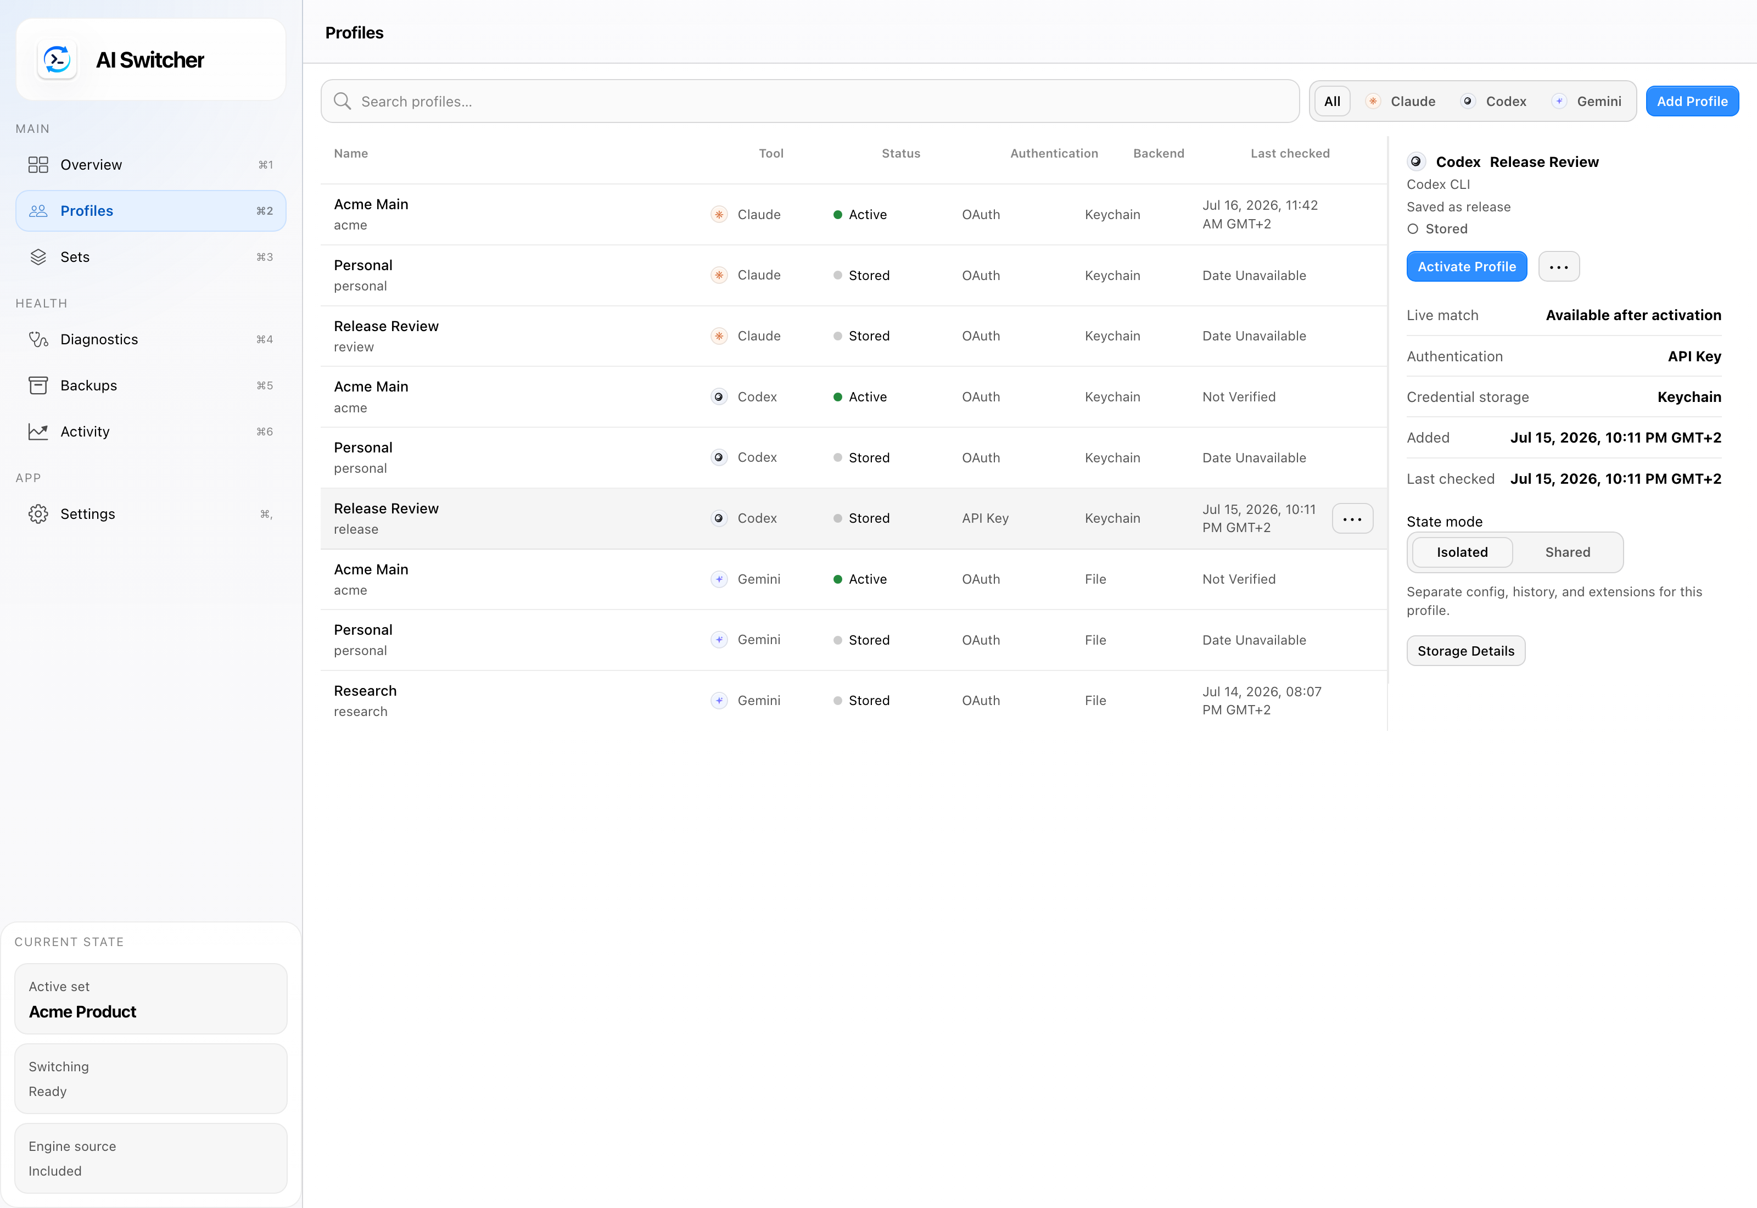Image resolution: width=1757 pixels, height=1208 pixels.
Task: Click 'Codex CLI' label in detail panel
Action: coord(1437,184)
